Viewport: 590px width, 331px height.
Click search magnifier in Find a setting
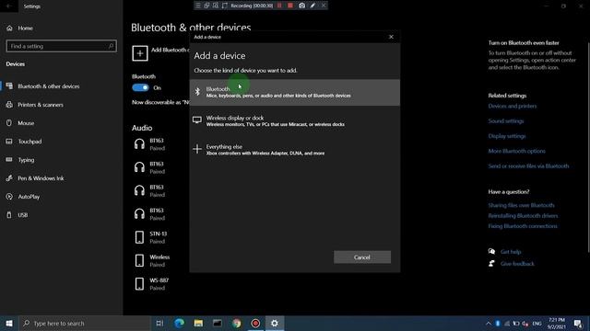click(x=111, y=46)
